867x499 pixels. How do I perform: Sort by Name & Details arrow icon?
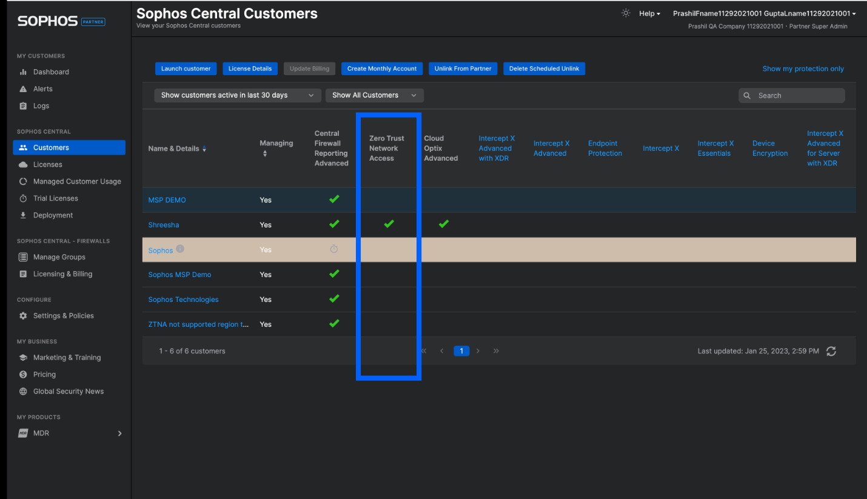(204, 149)
